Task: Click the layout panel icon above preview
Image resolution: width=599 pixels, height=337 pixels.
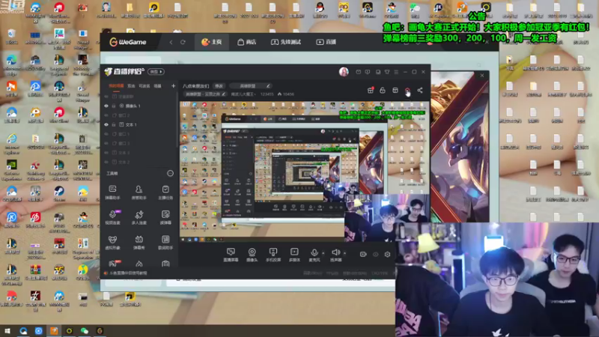Action: point(395,90)
